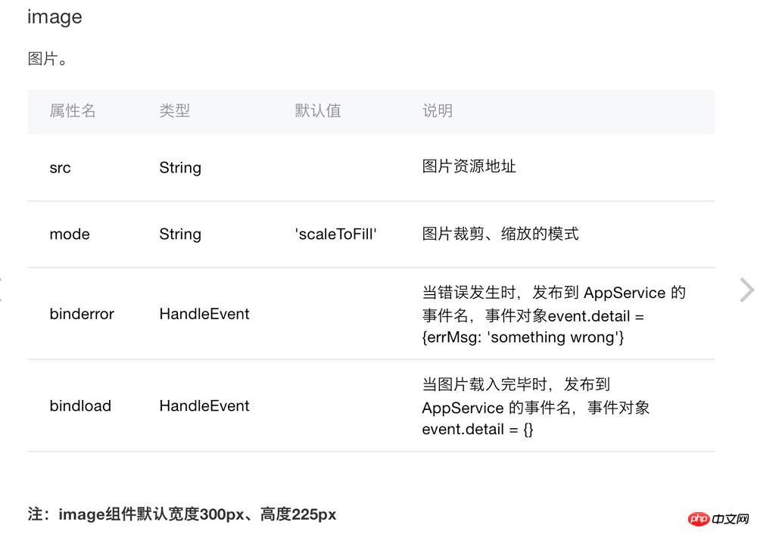Click String type in the src row
The image size is (757, 534).
[180, 168]
